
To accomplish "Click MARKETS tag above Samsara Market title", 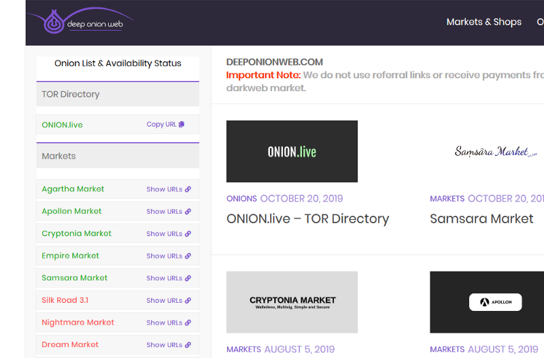I will [447, 199].
